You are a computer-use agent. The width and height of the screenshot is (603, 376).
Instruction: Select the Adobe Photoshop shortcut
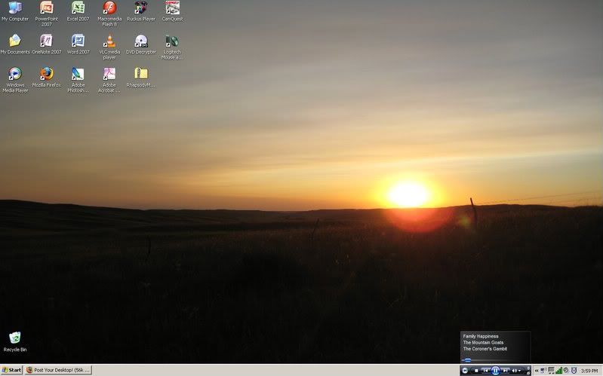pyautogui.click(x=78, y=80)
